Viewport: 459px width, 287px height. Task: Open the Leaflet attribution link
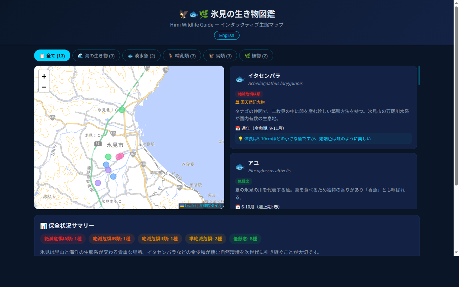pos(190,206)
